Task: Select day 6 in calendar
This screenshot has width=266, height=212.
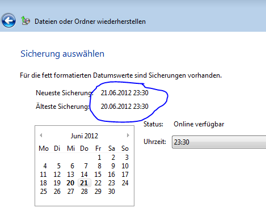Action: 72,166
